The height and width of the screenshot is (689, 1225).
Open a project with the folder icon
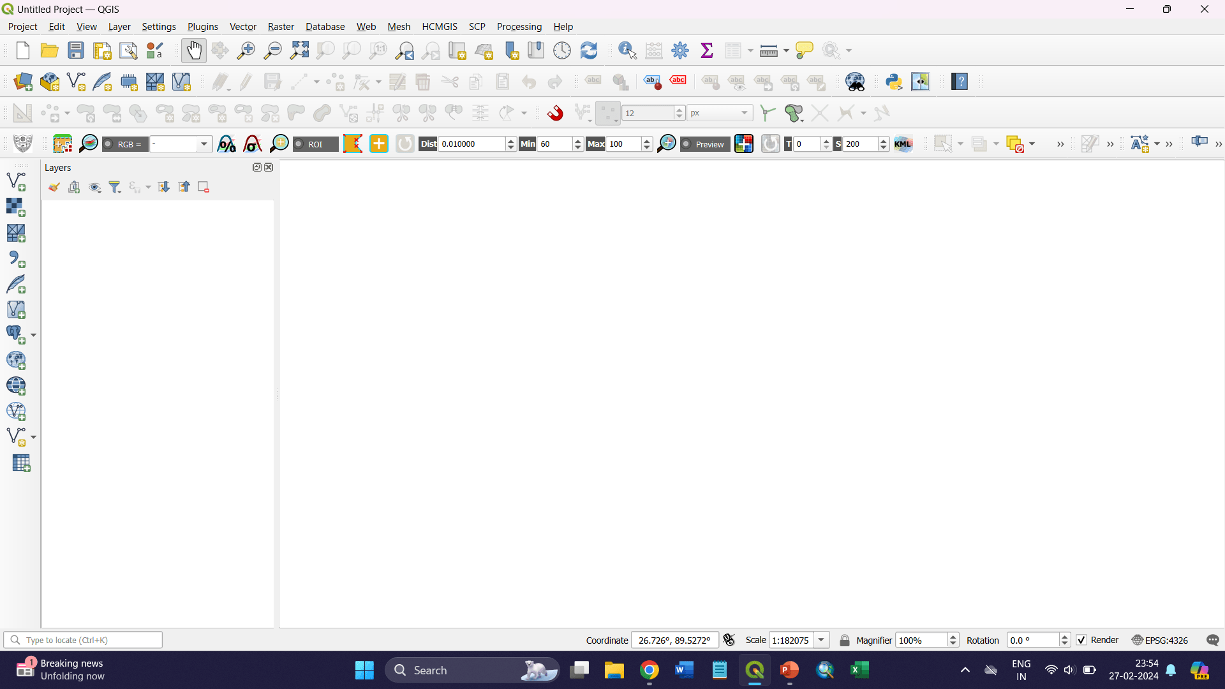(49, 50)
